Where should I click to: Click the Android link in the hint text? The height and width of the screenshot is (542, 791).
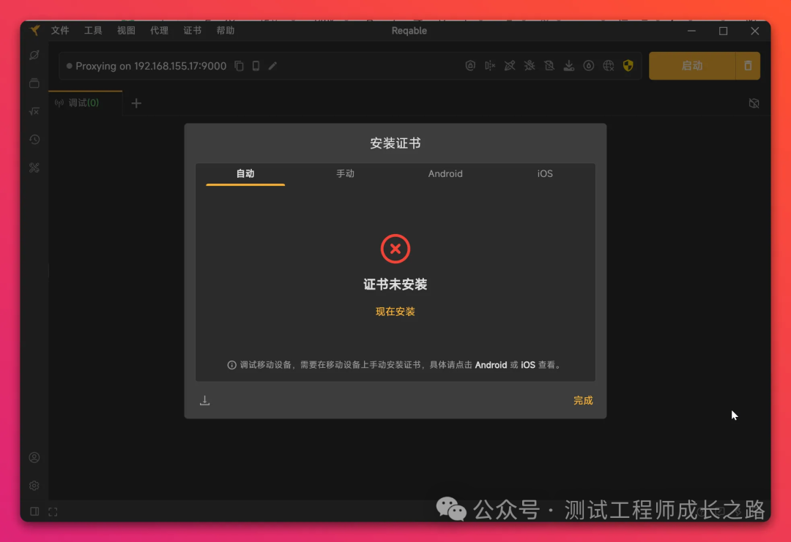491,365
